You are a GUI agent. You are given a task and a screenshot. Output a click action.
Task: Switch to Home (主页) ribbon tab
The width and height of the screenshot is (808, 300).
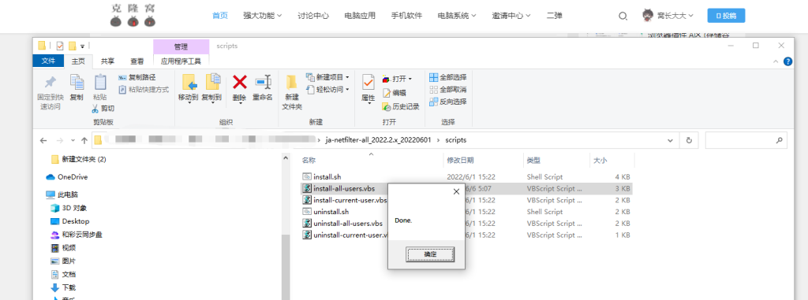pos(78,61)
